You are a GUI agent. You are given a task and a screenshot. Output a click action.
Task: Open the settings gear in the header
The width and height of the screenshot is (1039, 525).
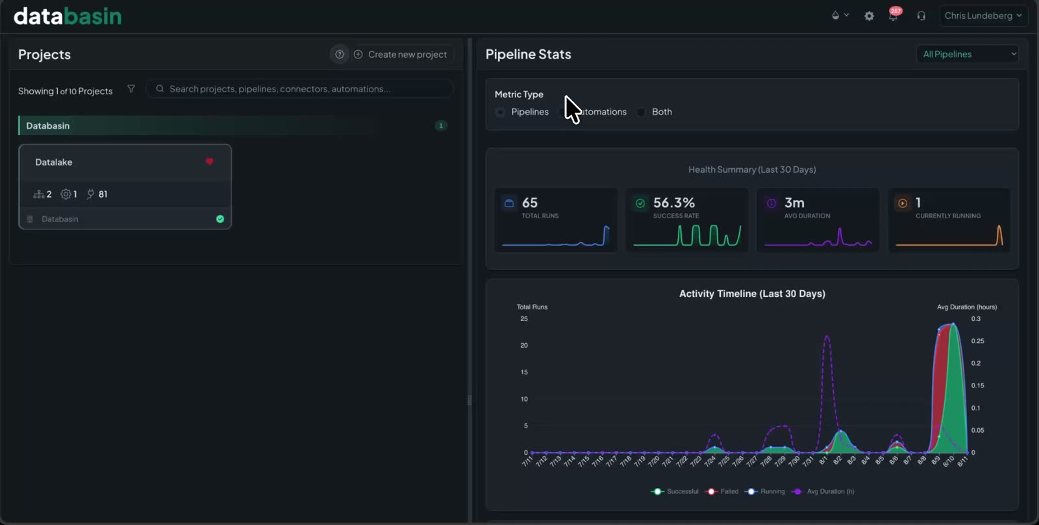(869, 16)
